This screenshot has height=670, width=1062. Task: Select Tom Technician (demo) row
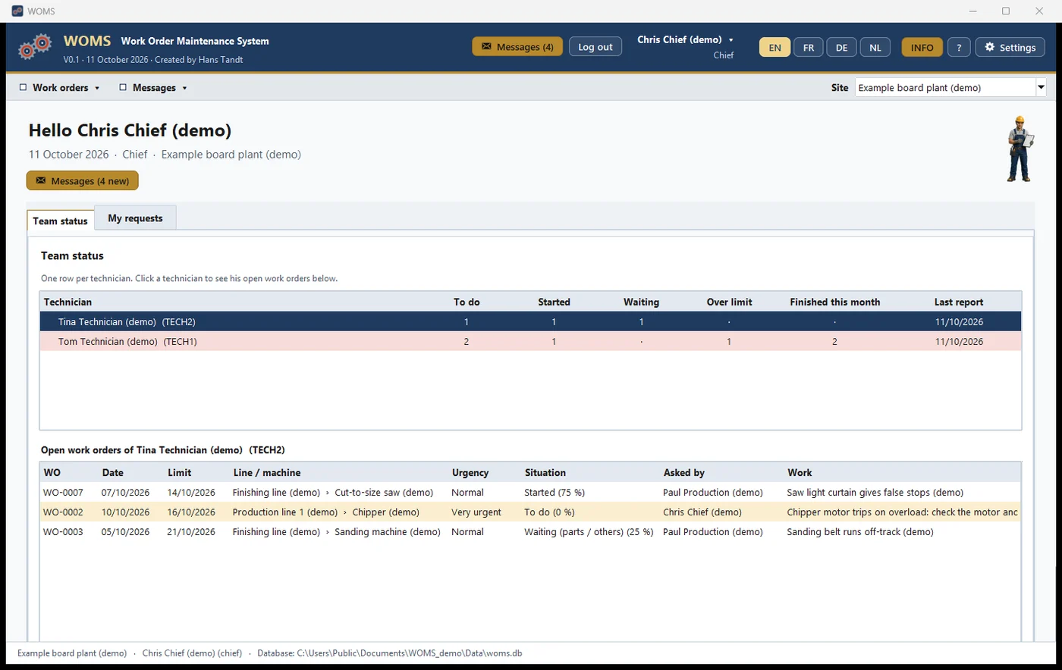click(x=530, y=341)
